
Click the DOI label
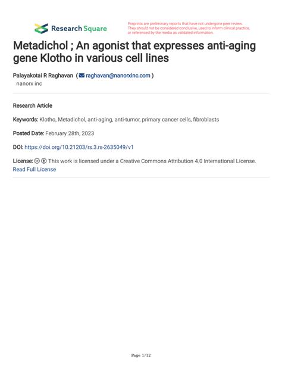[18, 147]
